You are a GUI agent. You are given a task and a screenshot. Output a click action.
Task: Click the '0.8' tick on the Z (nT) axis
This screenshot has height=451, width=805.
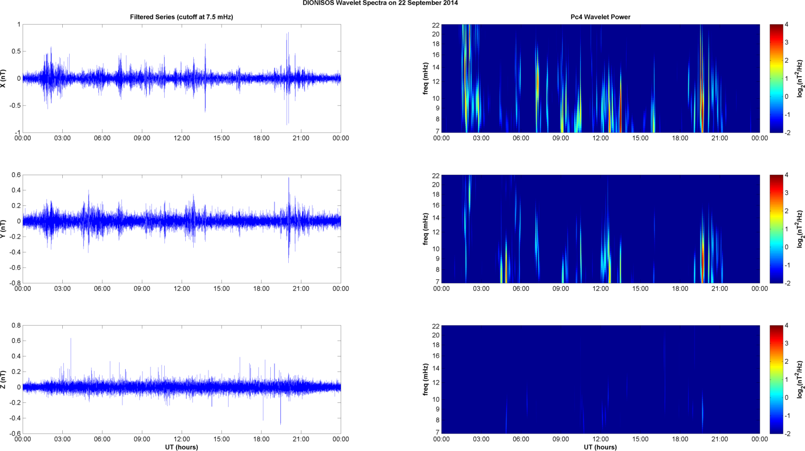point(16,325)
